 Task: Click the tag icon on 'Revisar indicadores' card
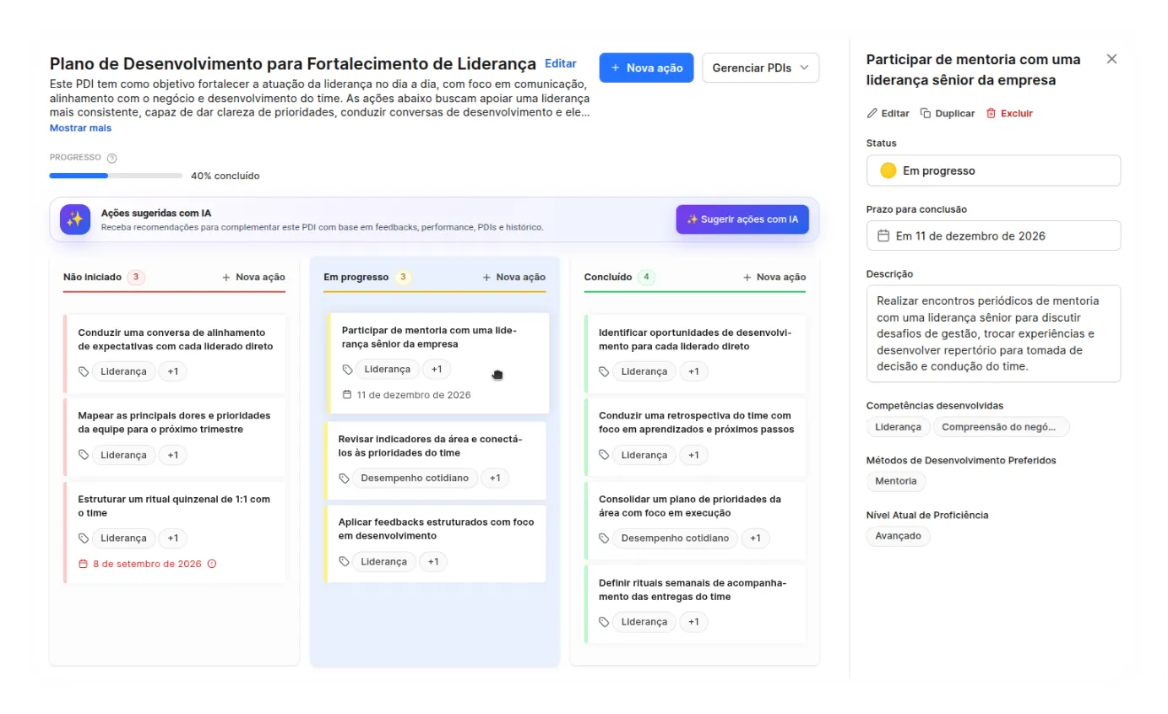[x=344, y=479]
